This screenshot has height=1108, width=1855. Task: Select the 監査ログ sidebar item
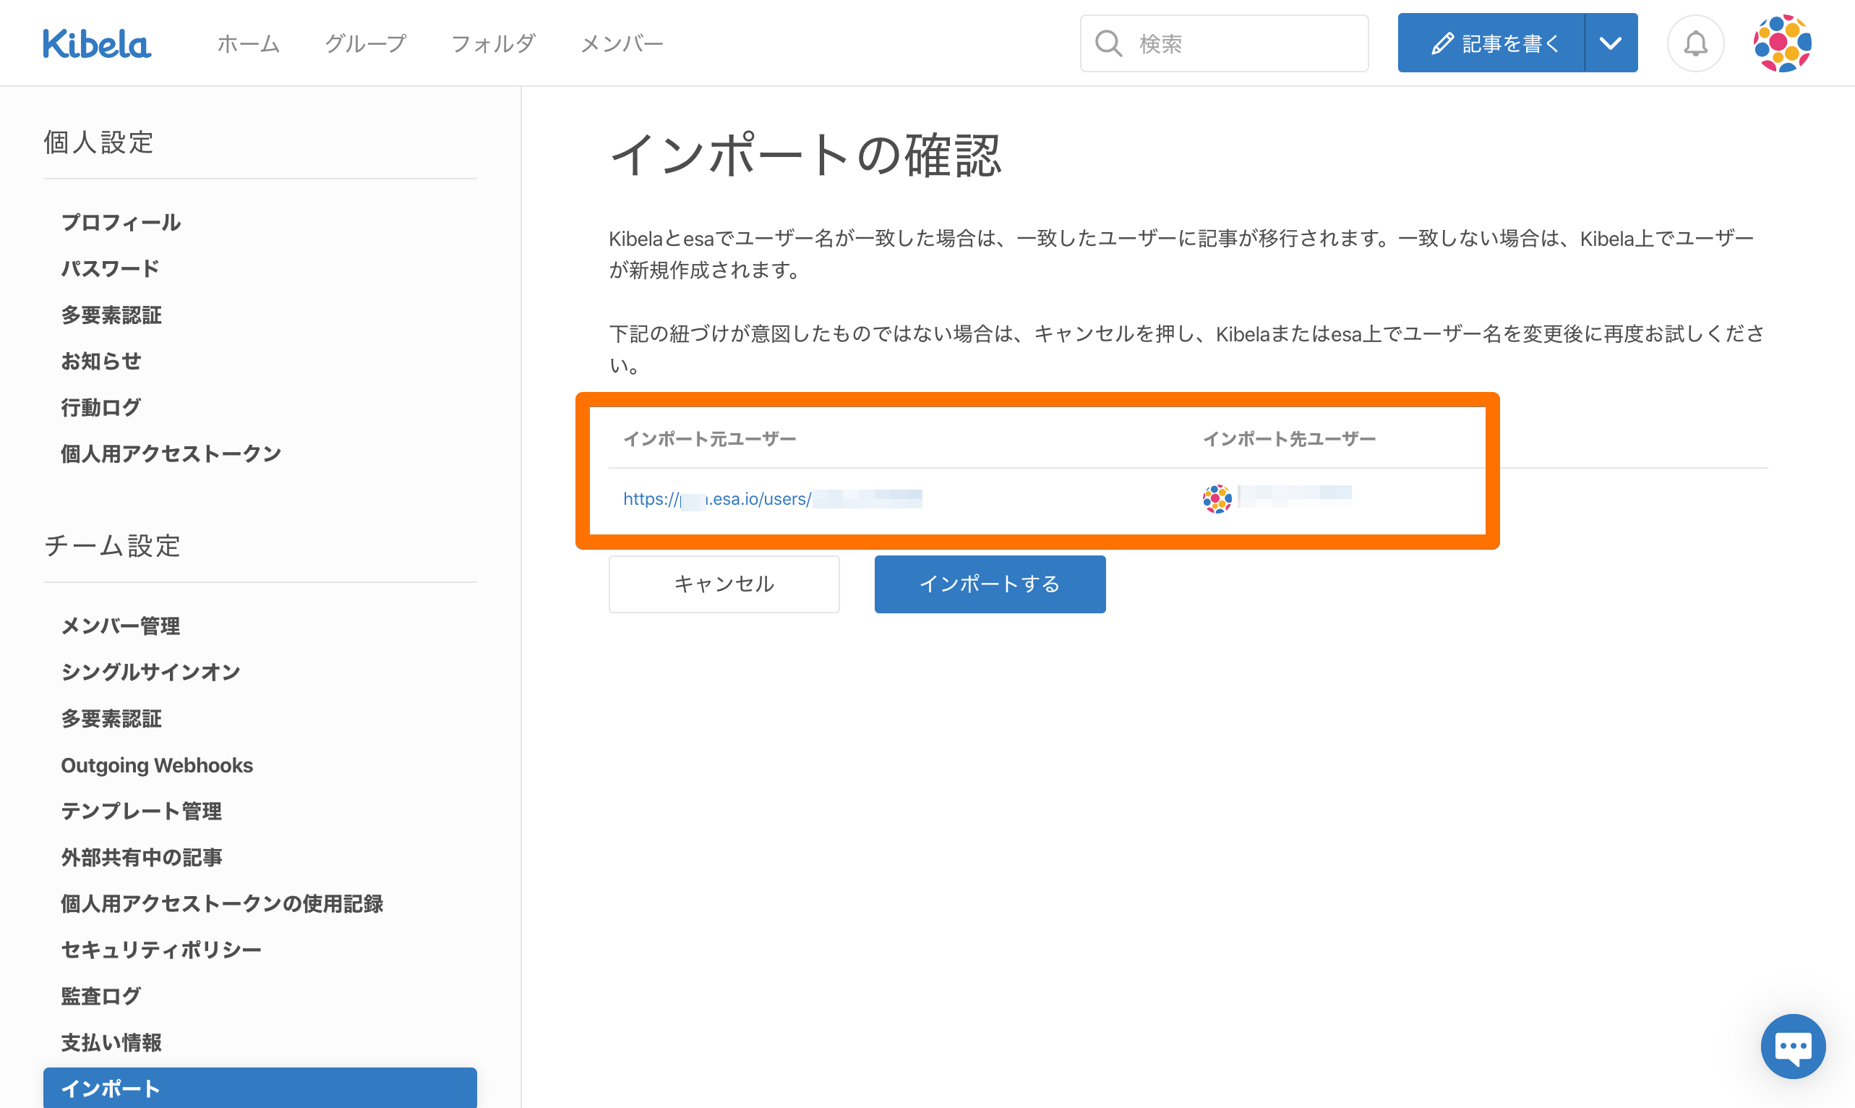(x=100, y=996)
